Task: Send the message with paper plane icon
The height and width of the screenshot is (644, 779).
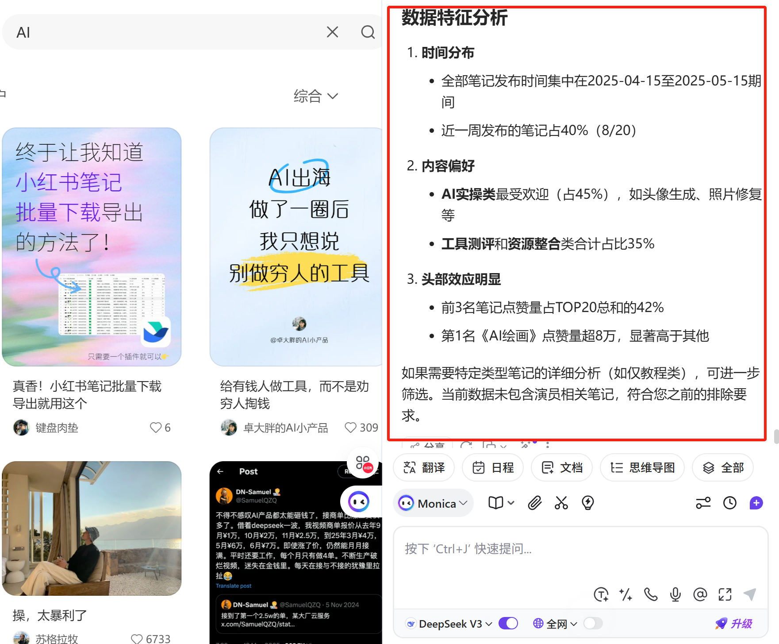Action: tap(750, 594)
